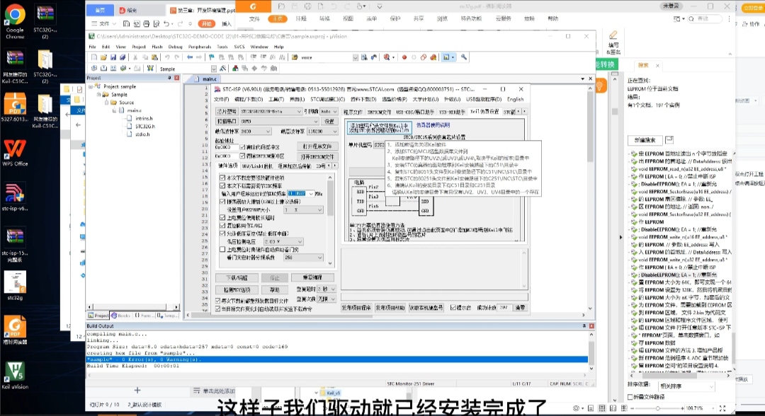The height and width of the screenshot is (416, 765).
Task: Toggle watchdog auto-start on power-up checkbox
Action: coord(222,250)
